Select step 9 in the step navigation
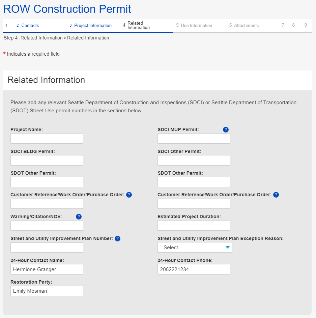The height and width of the screenshot is (318, 316). click(x=306, y=25)
